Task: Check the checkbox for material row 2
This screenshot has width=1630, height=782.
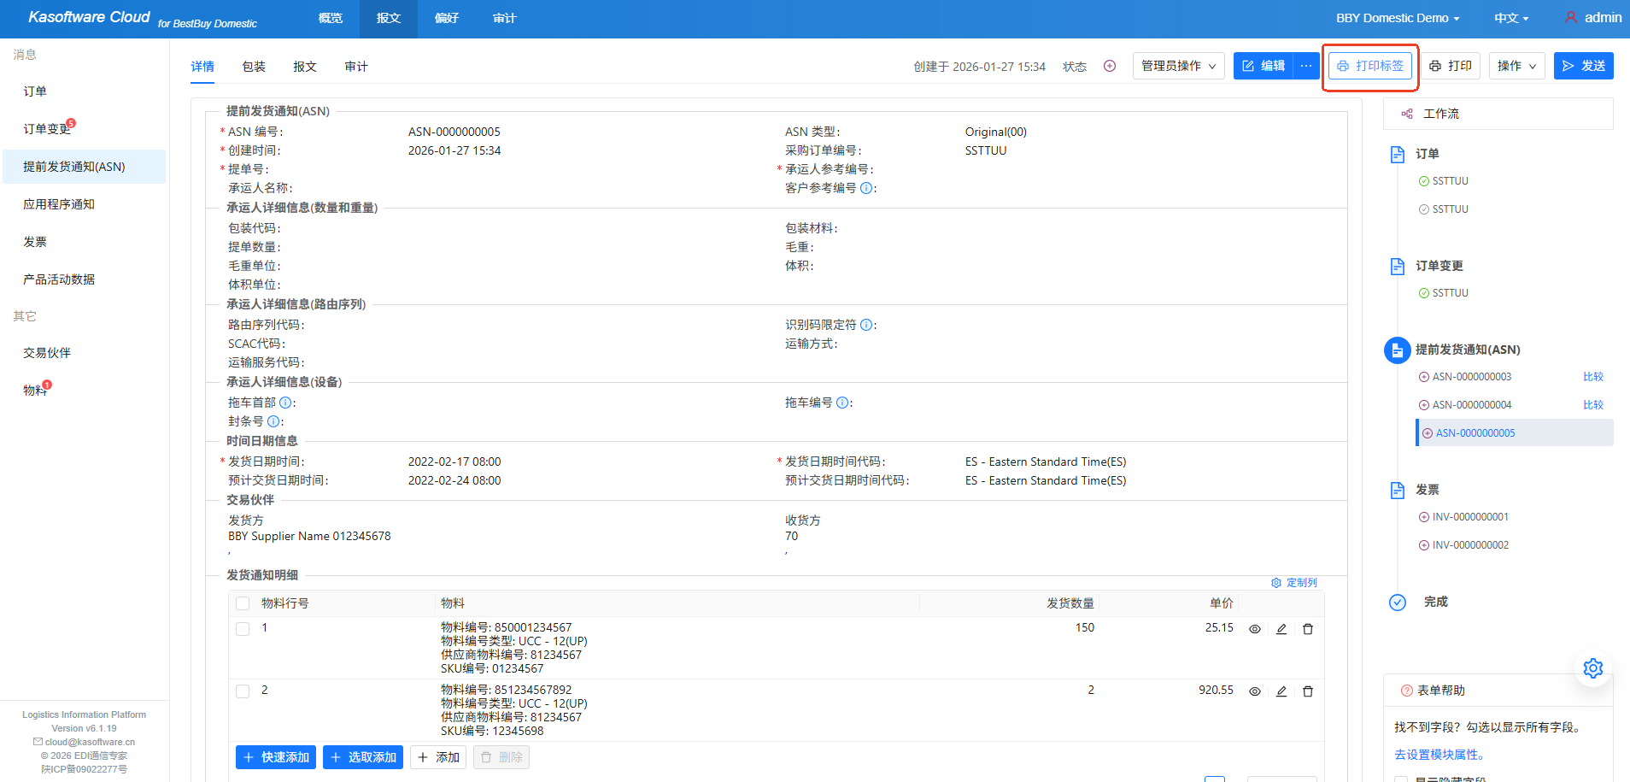Action: 243,691
